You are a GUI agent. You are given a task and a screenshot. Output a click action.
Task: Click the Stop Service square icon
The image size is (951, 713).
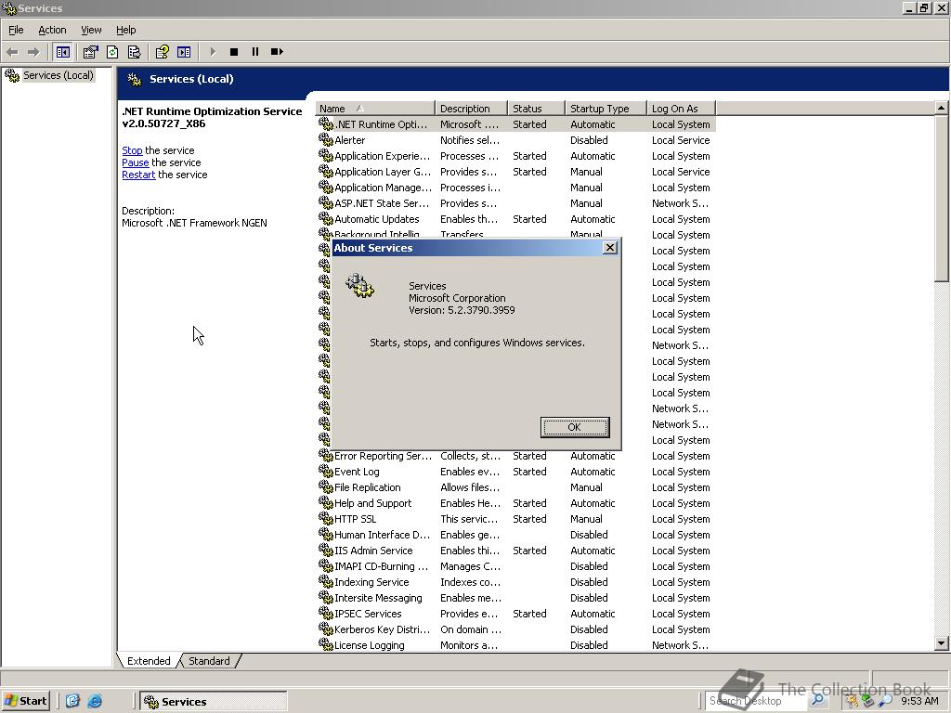[234, 52]
